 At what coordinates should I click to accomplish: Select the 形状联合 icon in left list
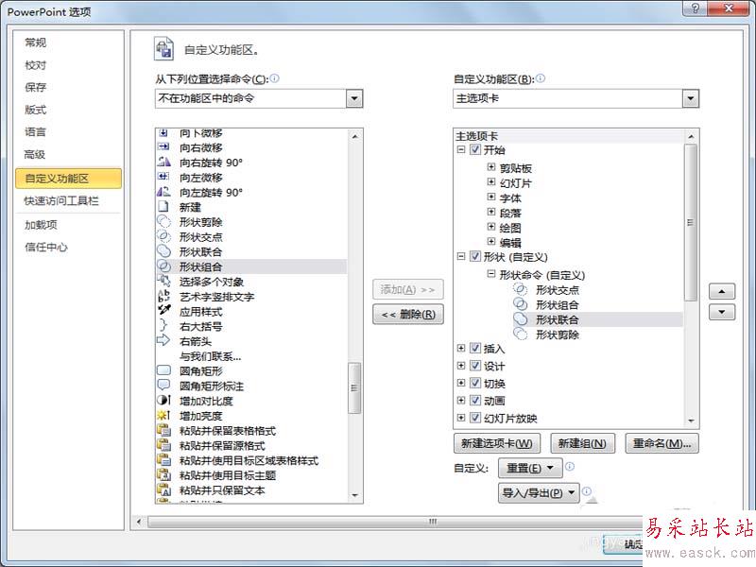tap(163, 251)
